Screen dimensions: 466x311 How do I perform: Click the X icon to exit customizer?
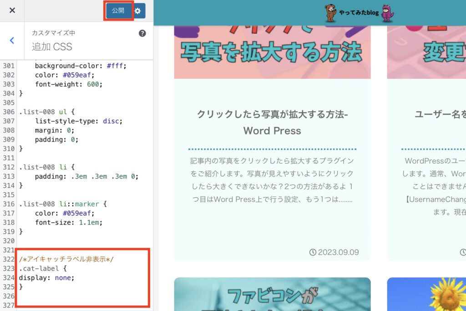[11, 10]
